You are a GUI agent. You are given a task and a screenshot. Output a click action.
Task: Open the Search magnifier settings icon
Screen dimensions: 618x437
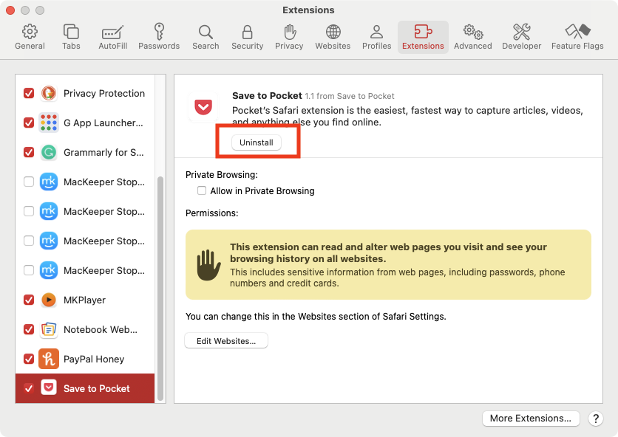(206, 32)
